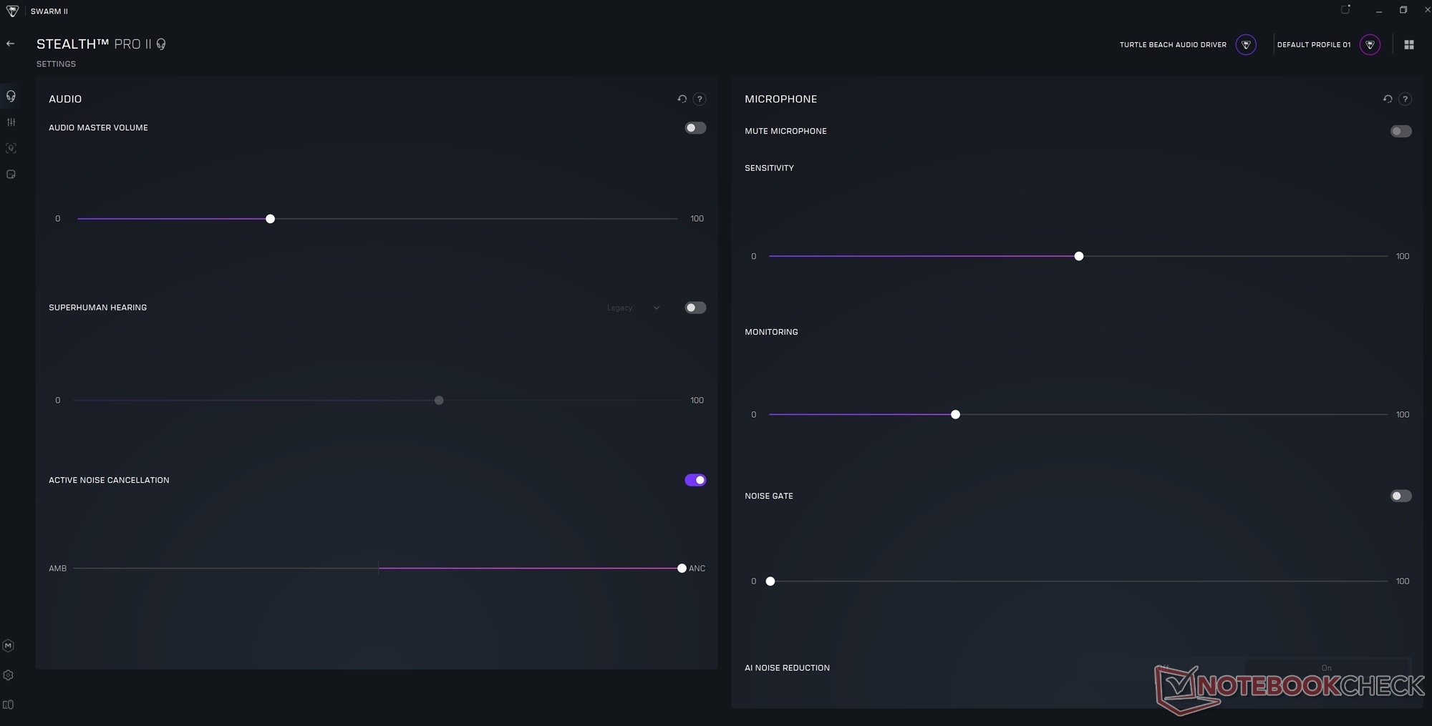The image size is (1432, 726).
Task: Open the notifications icon in title bar
Action: click(x=1345, y=10)
